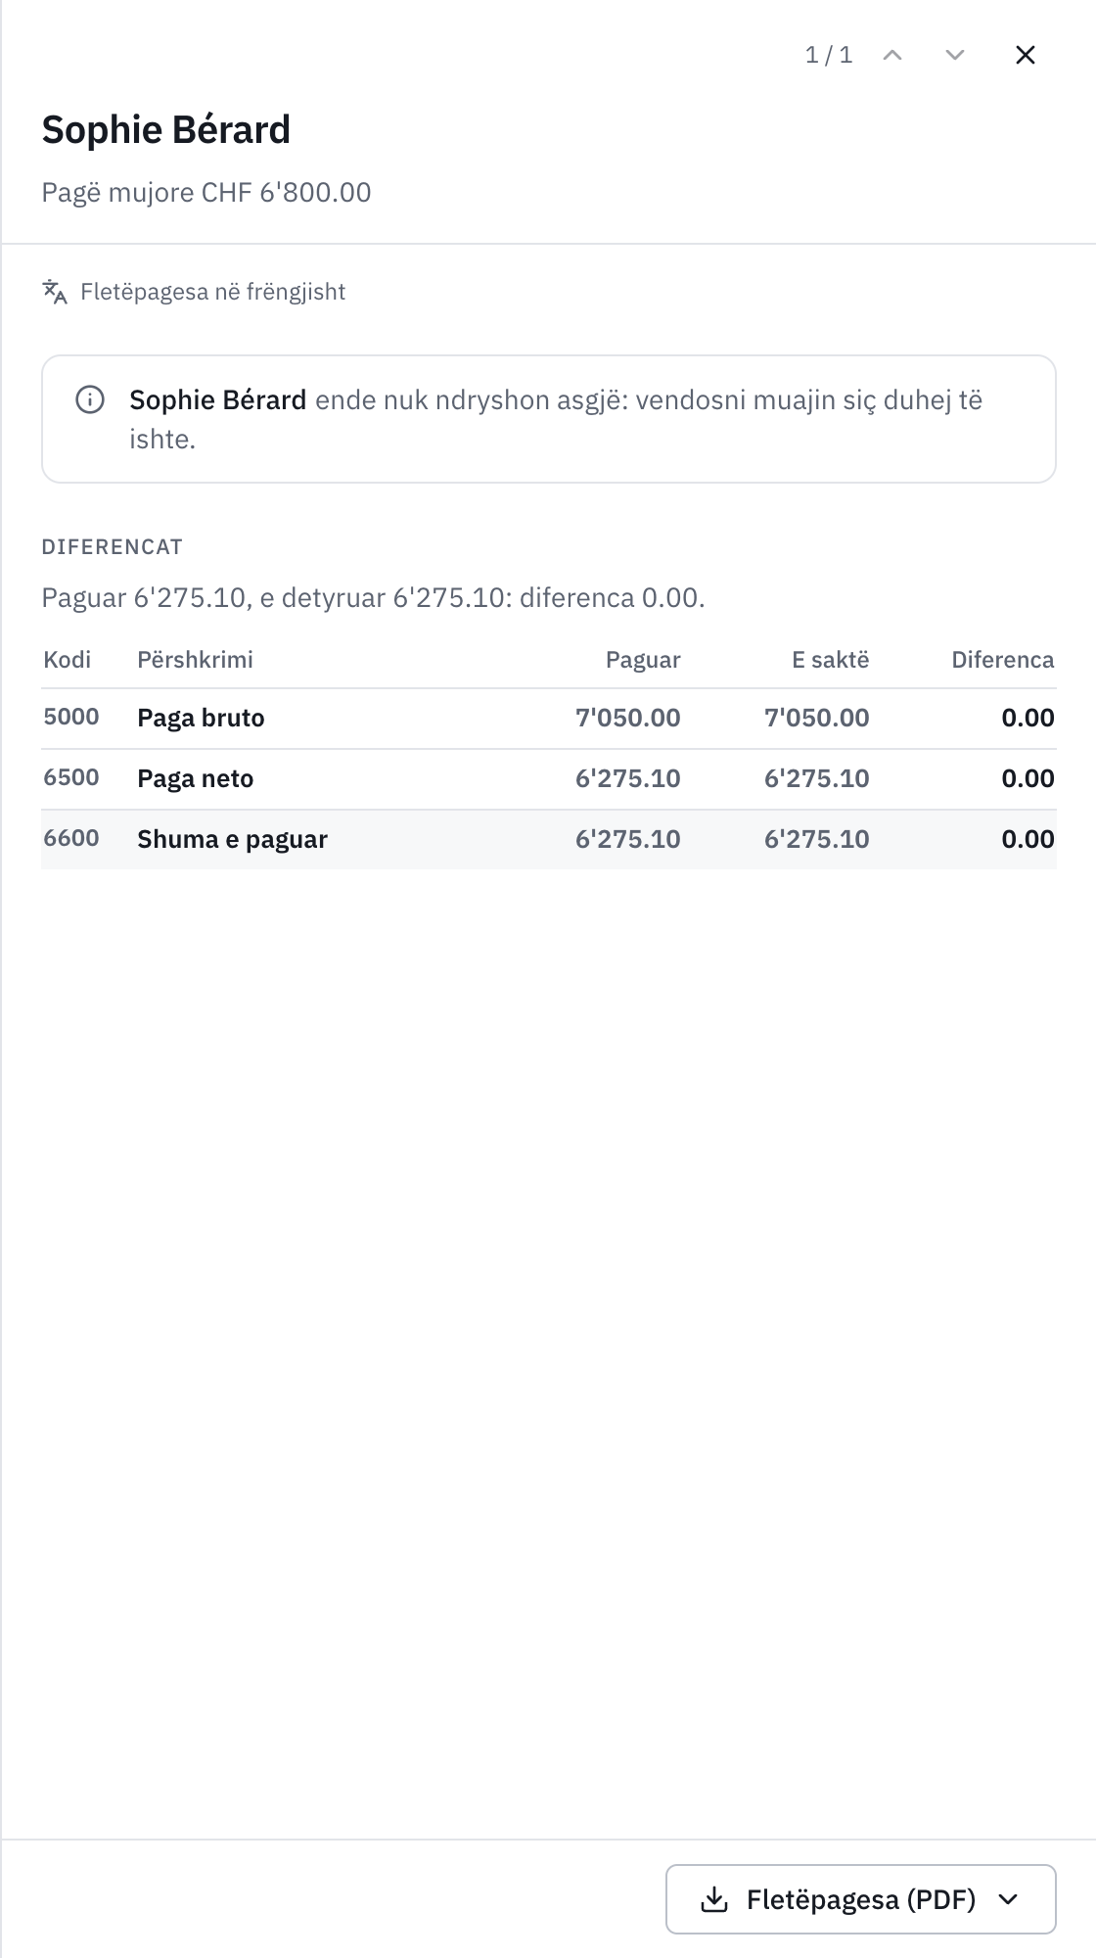This screenshot has width=1096, height=1958.
Task: Select the Paga neto row label
Action: click(x=196, y=778)
